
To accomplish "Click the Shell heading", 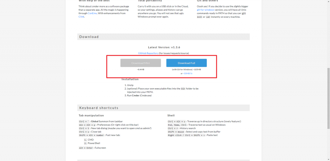I will pyautogui.click(x=171, y=115).
